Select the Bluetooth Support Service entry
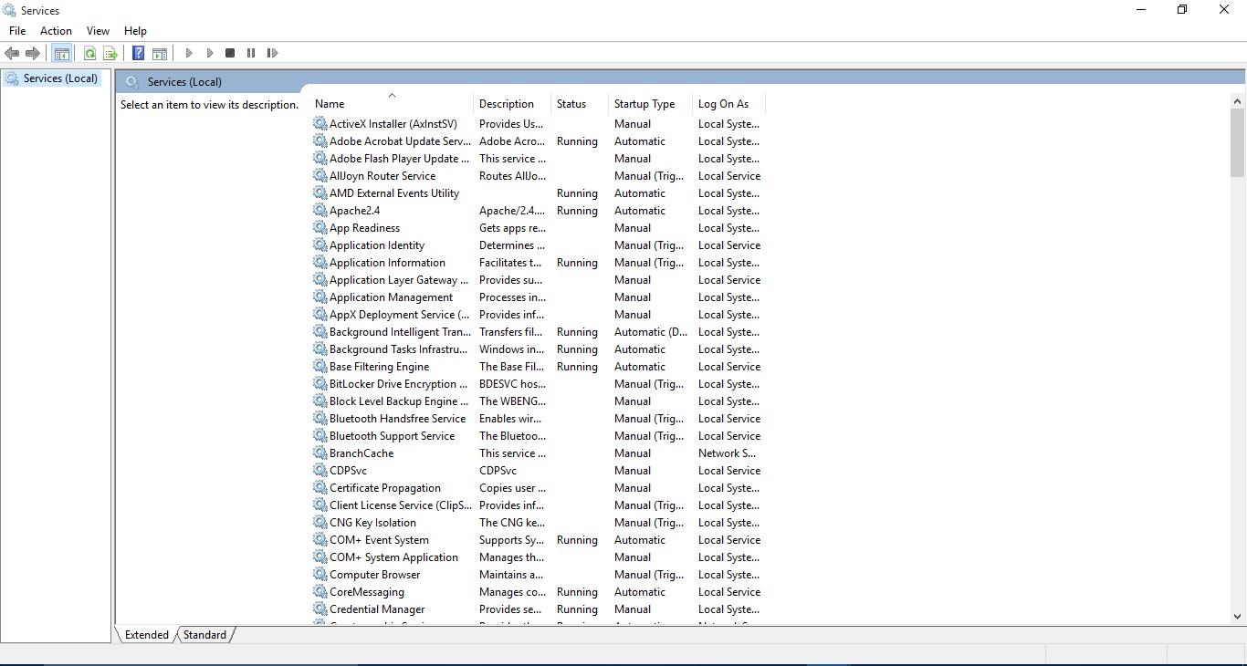Viewport: 1247px width, 666px height. click(393, 436)
